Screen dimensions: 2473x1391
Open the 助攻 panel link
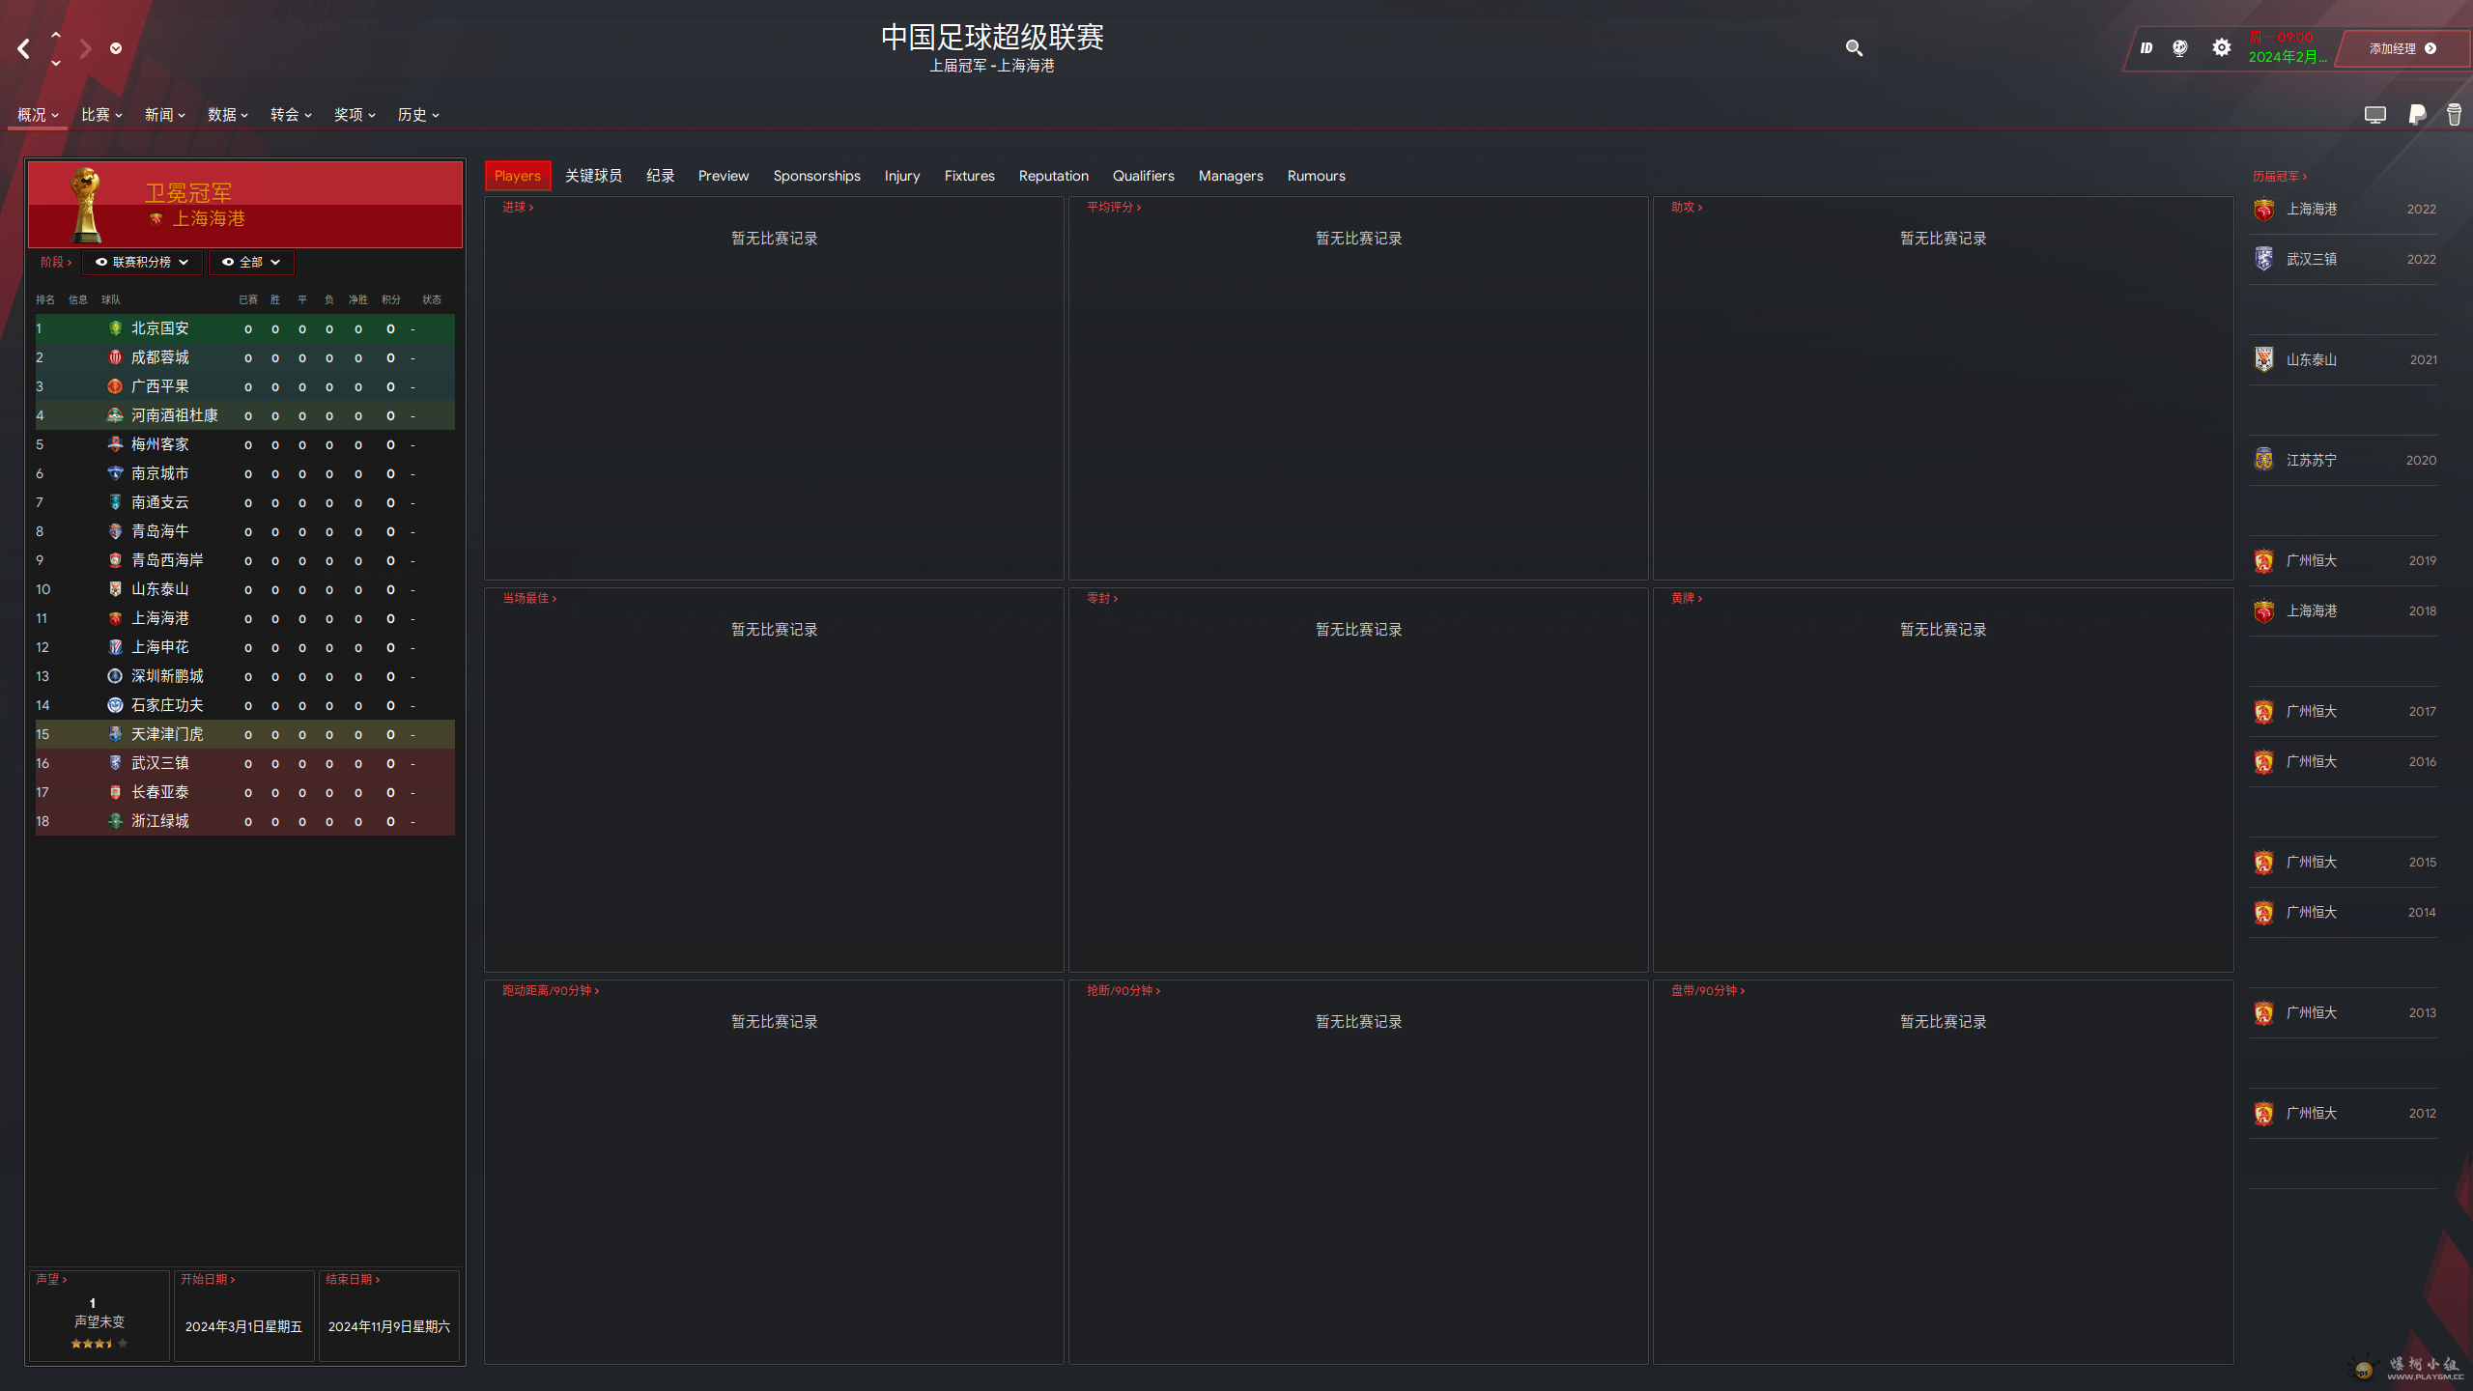(1687, 207)
